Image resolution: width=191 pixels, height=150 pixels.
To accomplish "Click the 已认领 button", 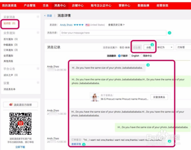I will coord(137,47).
